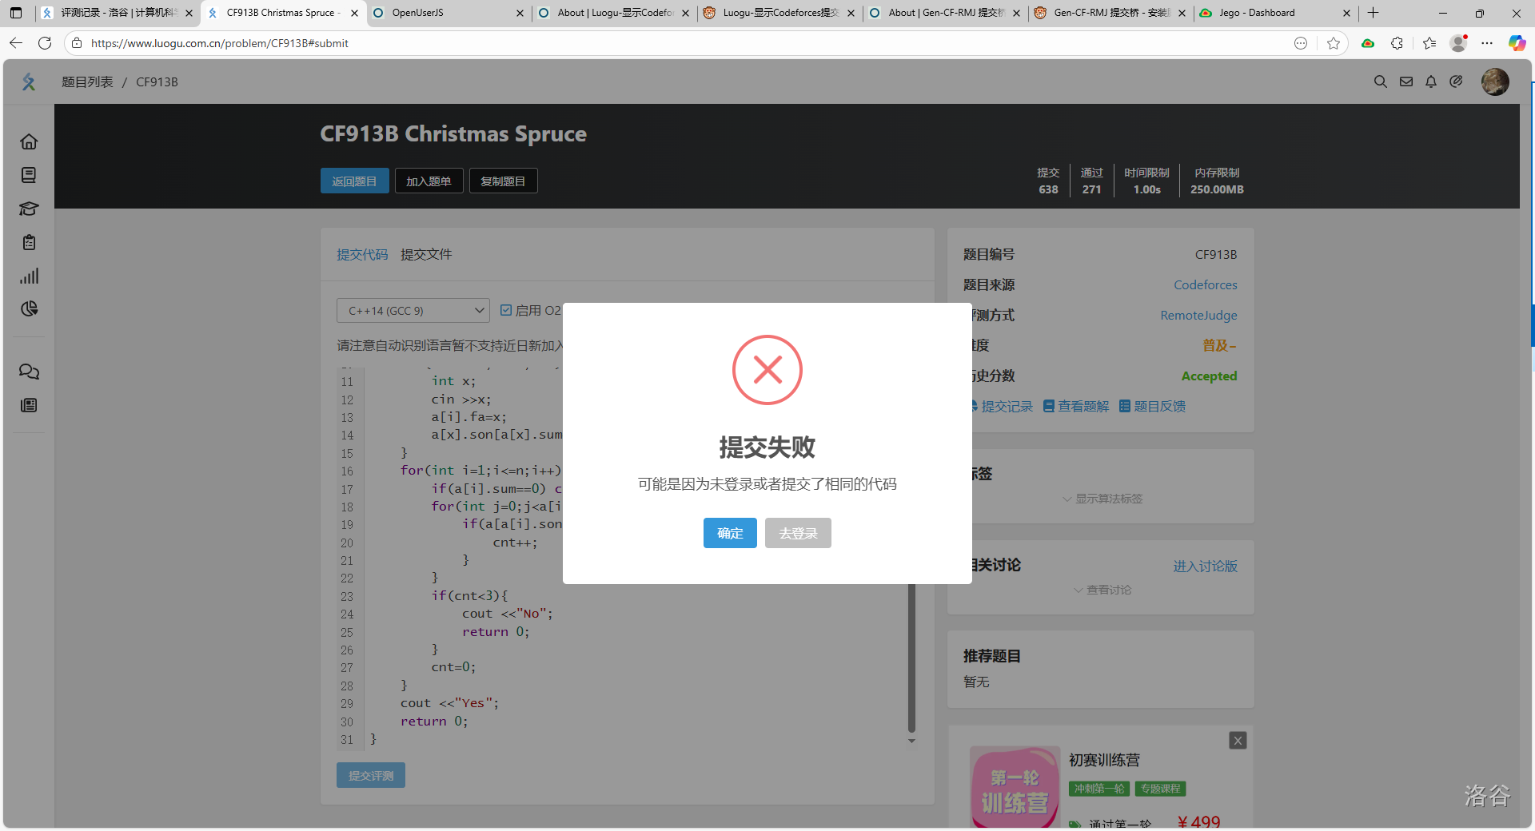The image size is (1535, 831).
Task: Click the browser back arrow
Action: (x=16, y=43)
